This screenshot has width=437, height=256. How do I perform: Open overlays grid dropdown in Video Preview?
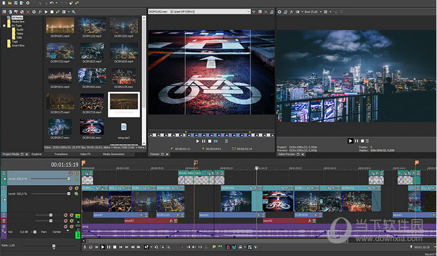[330, 12]
